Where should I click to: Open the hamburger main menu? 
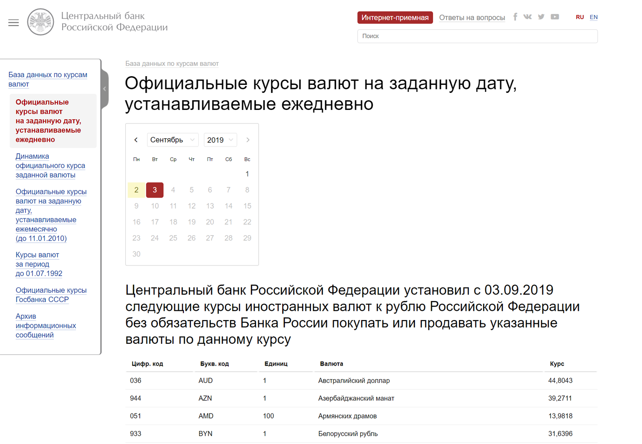pyautogui.click(x=13, y=23)
